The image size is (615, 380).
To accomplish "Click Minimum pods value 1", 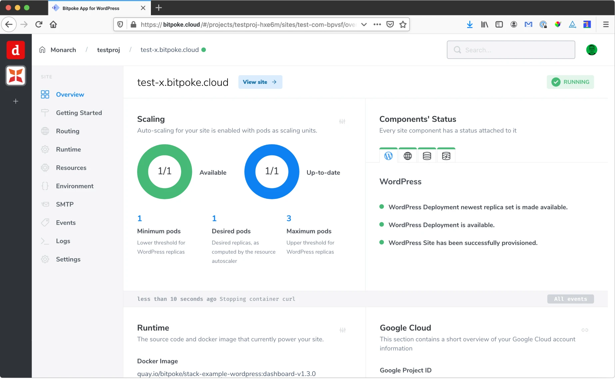I will coord(140,219).
